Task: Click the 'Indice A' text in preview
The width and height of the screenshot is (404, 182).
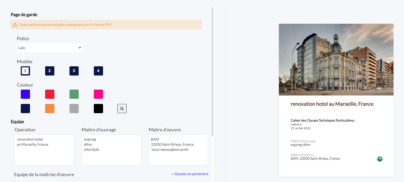Action: point(296,124)
